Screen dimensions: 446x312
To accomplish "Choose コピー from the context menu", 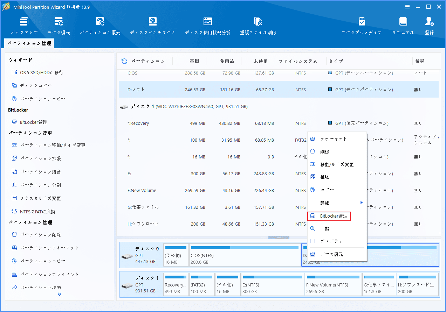I will [x=337, y=190].
